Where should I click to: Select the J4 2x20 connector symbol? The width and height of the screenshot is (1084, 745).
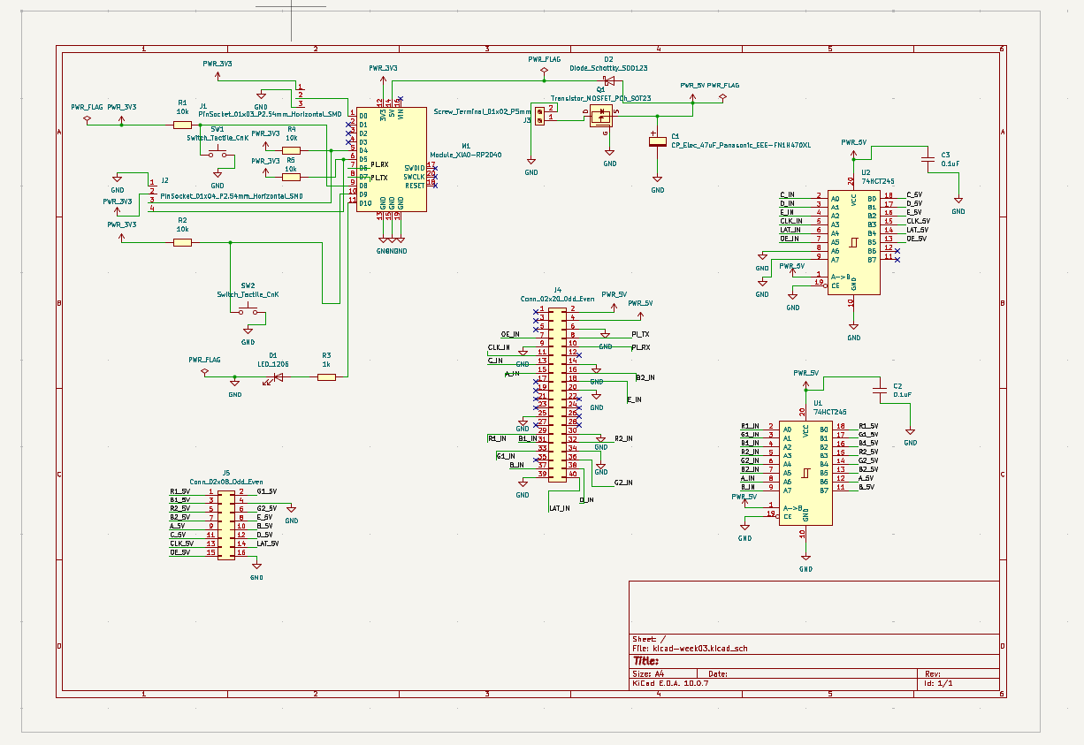(x=557, y=393)
